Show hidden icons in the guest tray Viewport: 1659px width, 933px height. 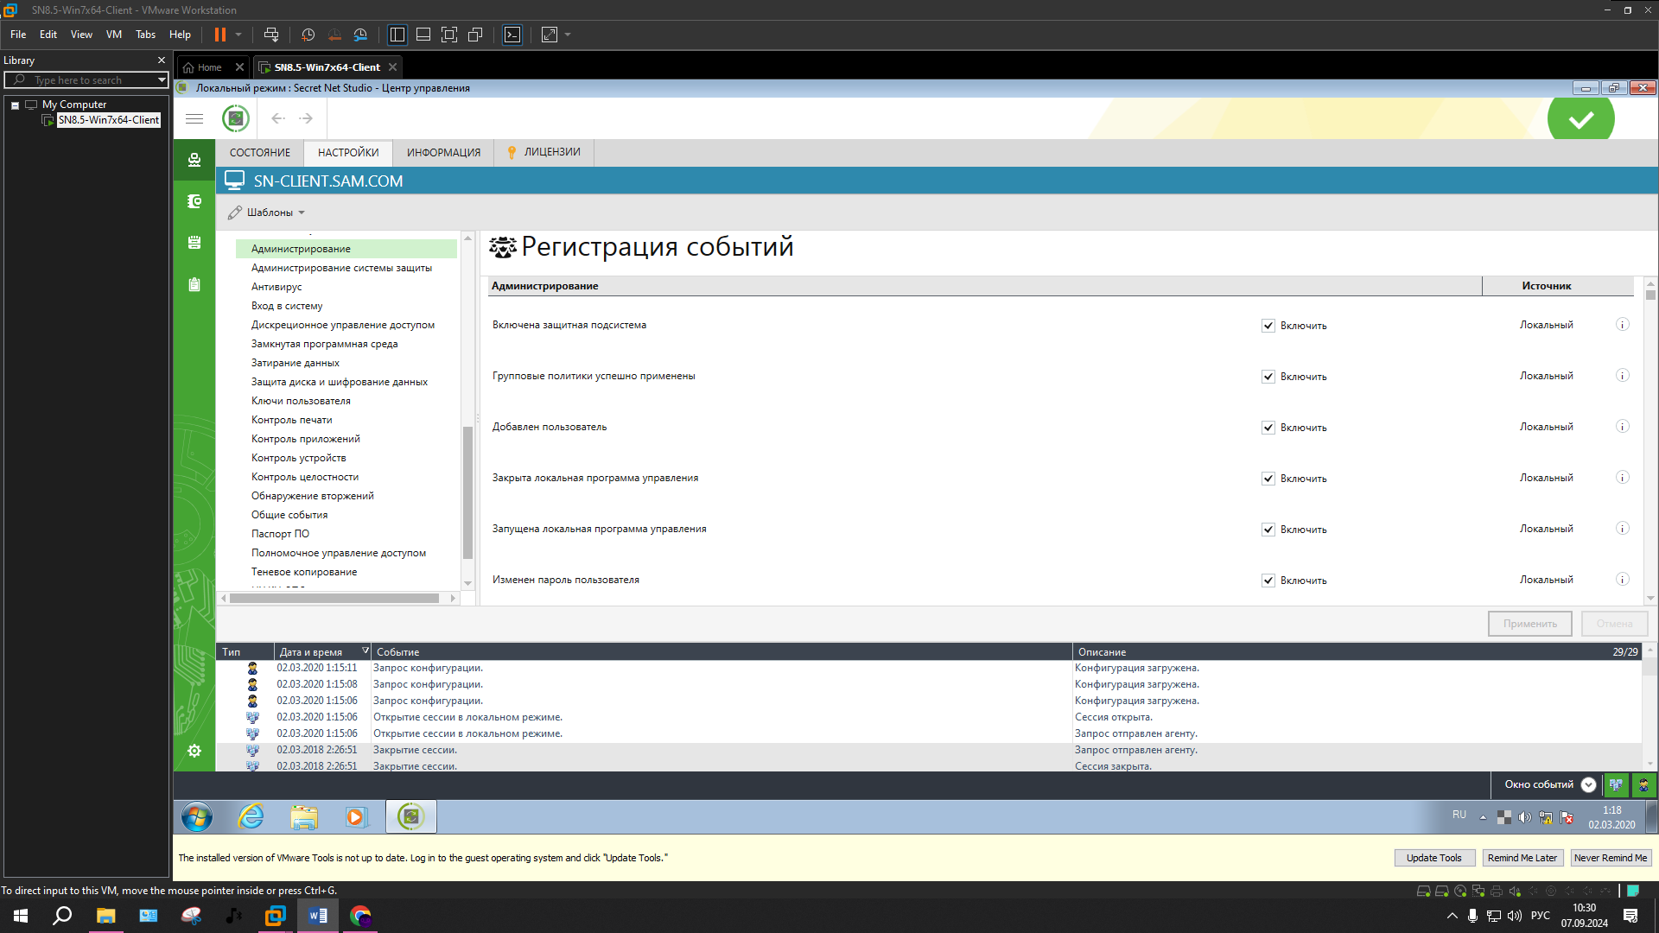point(1483,817)
